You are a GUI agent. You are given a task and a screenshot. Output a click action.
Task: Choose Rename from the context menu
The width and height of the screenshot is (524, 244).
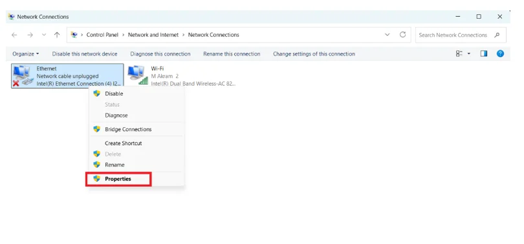coord(115,165)
